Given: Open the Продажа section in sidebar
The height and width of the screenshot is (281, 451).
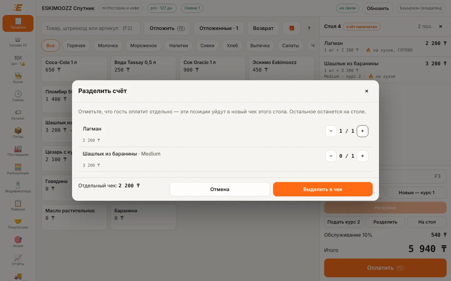Looking at the screenshot, I should [x=18, y=23].
